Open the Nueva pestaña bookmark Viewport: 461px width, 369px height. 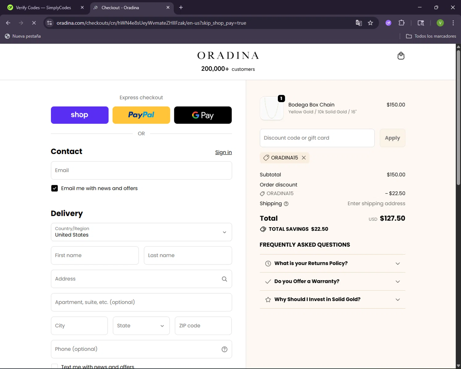23,36
